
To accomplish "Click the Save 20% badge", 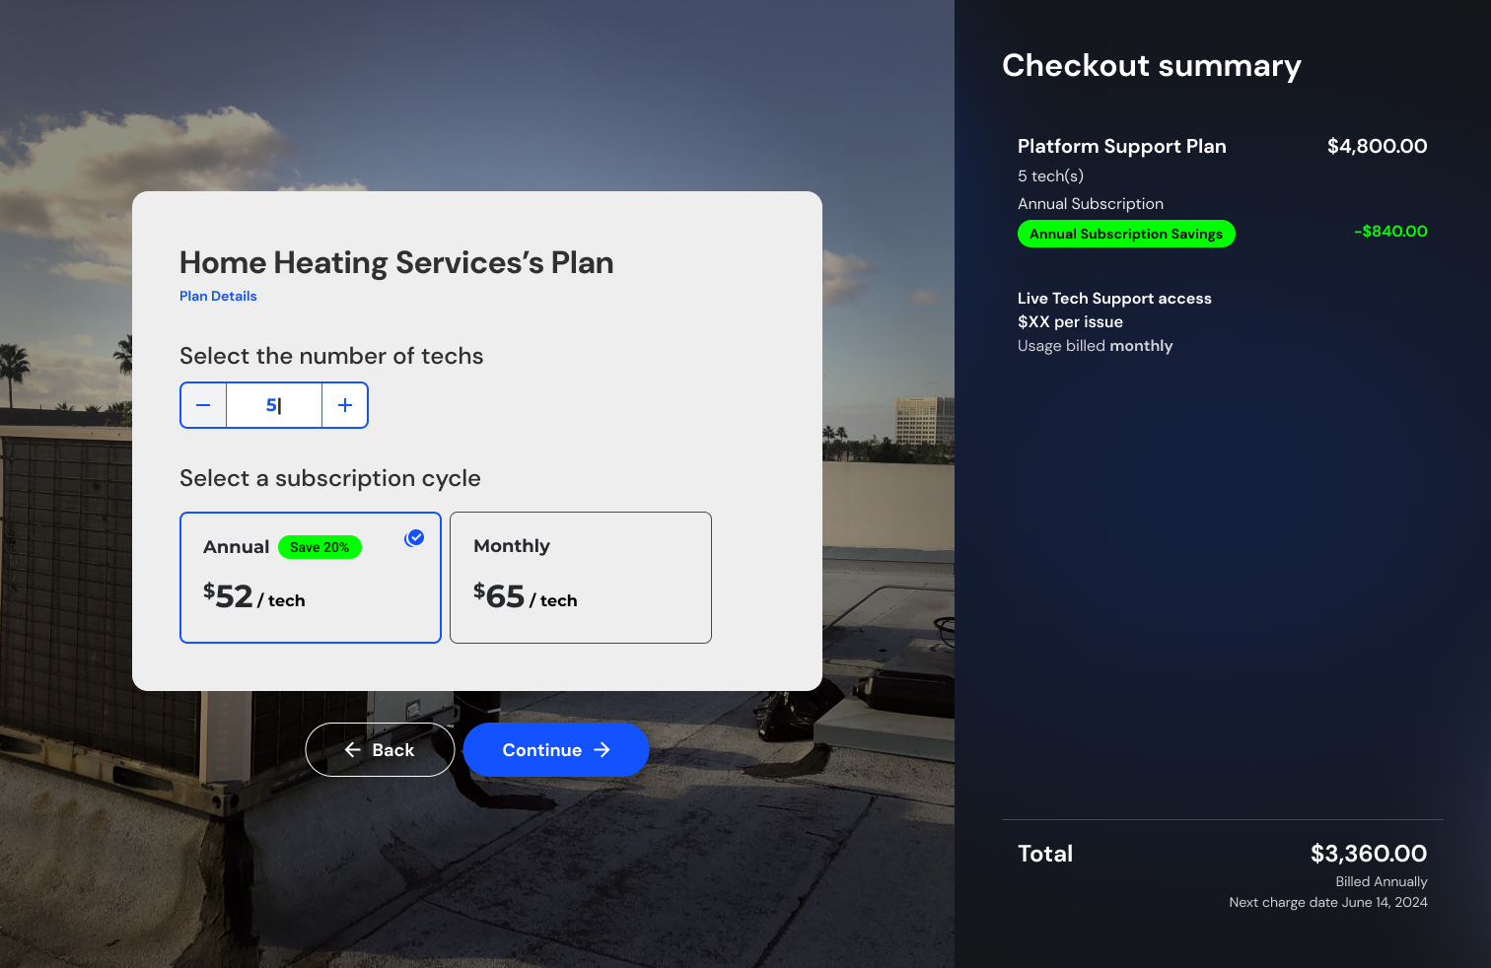I will pos(319,547).
